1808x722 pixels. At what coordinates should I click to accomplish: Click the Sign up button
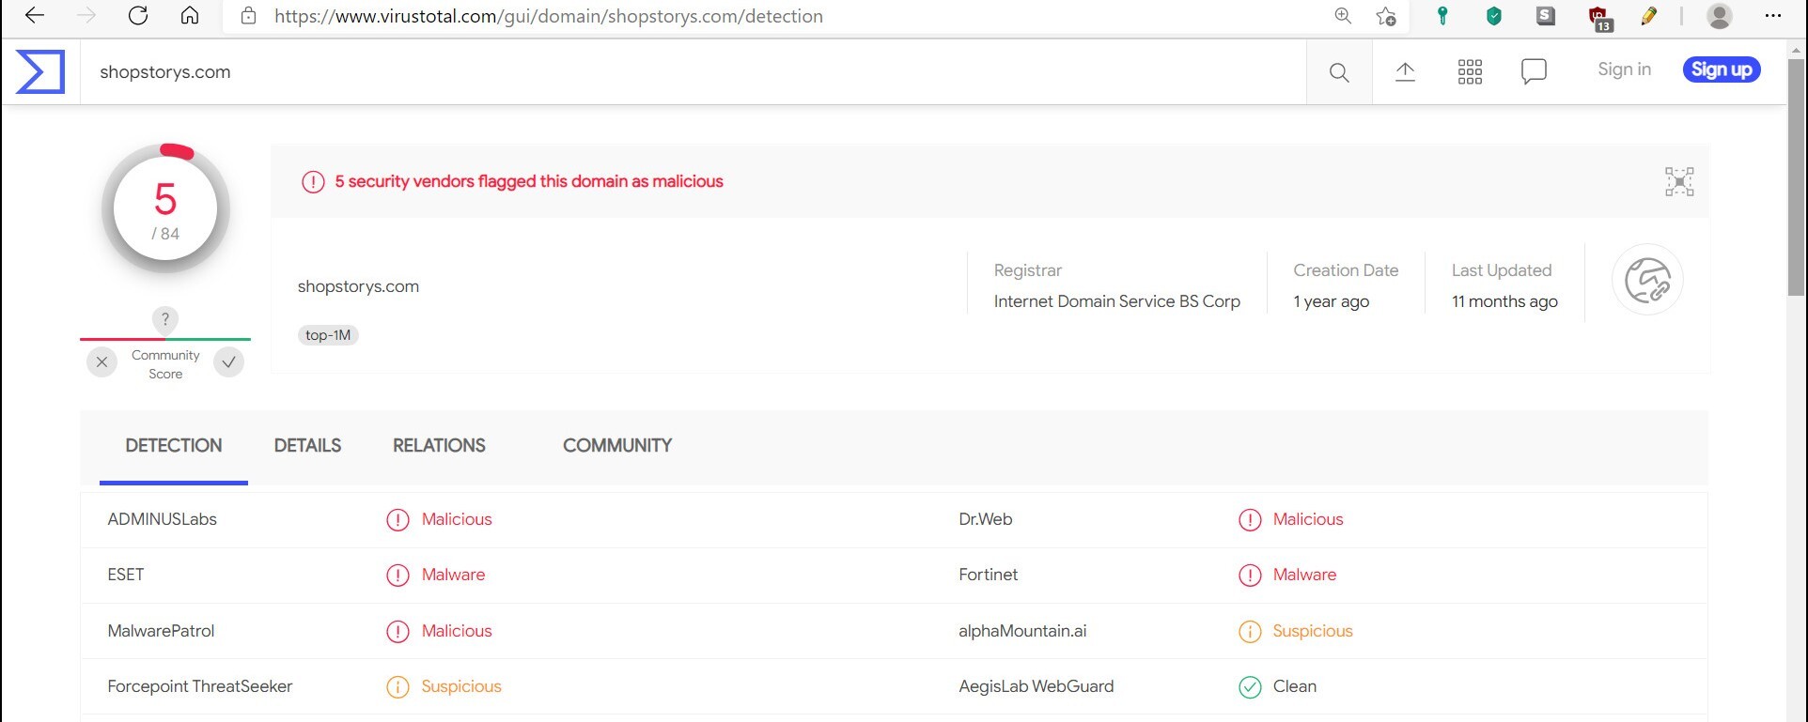(x=1722, y=69)
